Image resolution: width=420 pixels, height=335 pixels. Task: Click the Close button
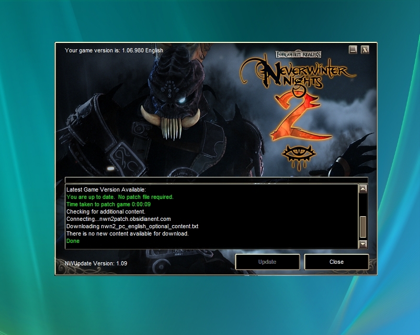[x=336, y=262]
